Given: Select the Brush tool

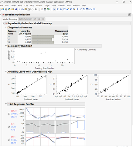Looking at the screenshot, I should 68,9.
